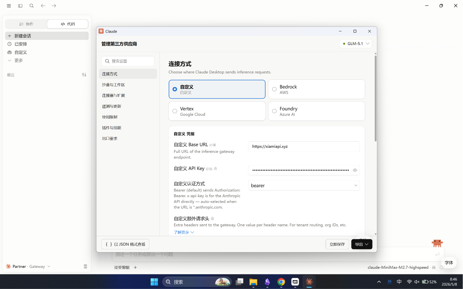Screen dimensions: 463x289
Task: Open the bearer auth method dropdown
Action: pyautogui.click(x=304, y=185)
